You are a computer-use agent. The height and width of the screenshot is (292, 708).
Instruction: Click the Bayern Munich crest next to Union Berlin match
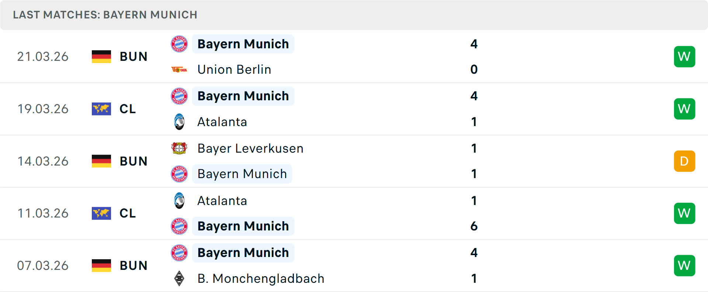click(x=179, y=44)
